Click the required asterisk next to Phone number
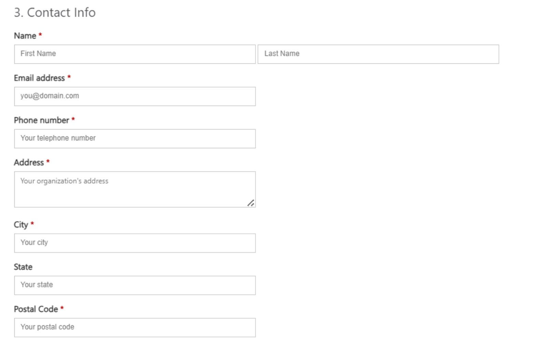The width and height of the screenshot is (547, 339). click(73, 120)
